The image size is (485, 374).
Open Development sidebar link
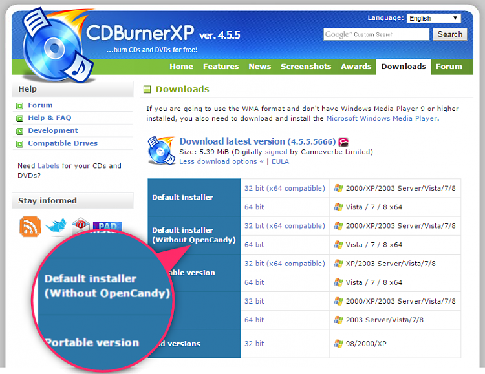pos(53,130)
